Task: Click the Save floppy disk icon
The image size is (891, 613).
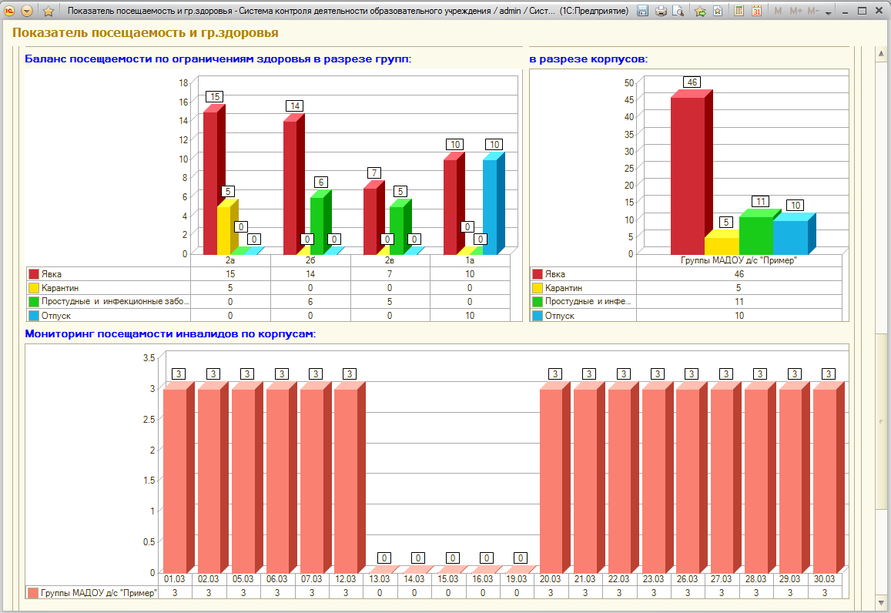Action: [x=643, y=11]
